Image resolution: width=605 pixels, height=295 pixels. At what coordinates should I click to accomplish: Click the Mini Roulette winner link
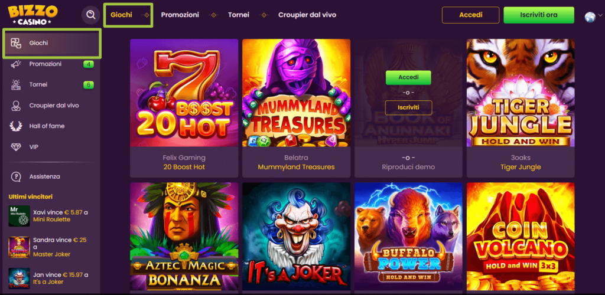point(52,219)
